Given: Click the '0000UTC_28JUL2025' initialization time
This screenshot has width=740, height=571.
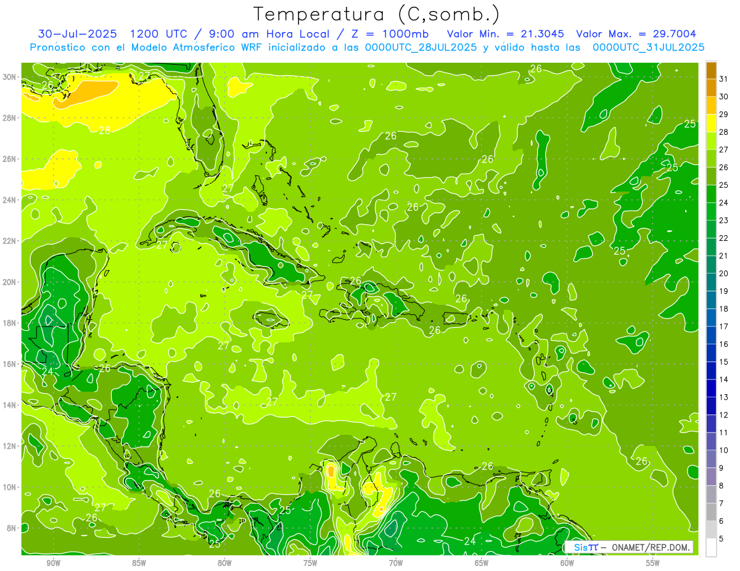Looking at the screenshot, I should [x=421, y=47].
